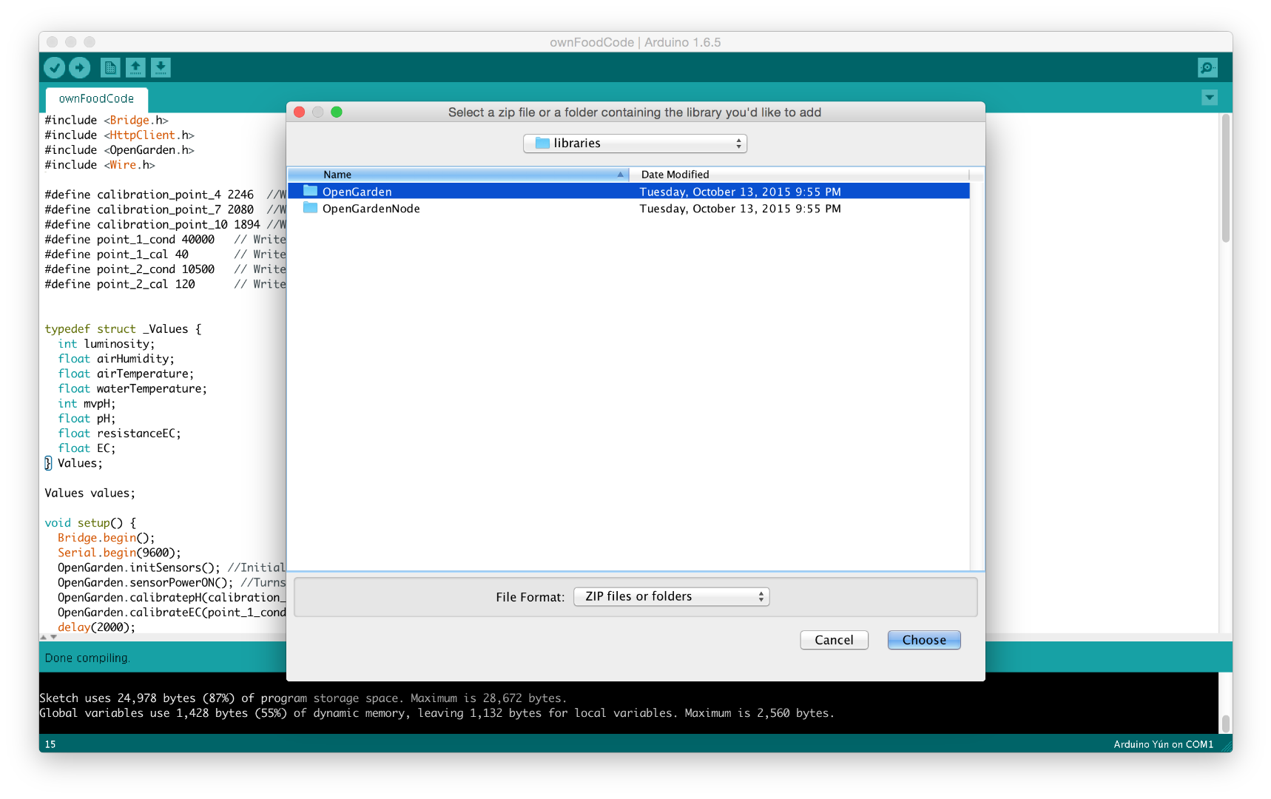Click the 'Sketch uses 24,978 bytes' console line
The image size is (1271, 799).
[303, 698]
